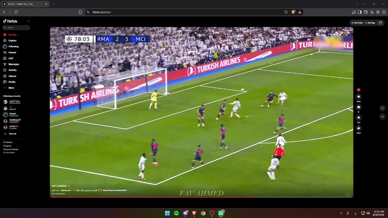
Task: Open Spotify from the taskbar
Action: [176, 213]
